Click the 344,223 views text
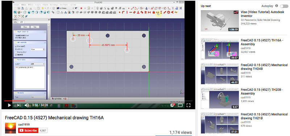This screenshot has width=290, height=136. [x=249, y=24]
